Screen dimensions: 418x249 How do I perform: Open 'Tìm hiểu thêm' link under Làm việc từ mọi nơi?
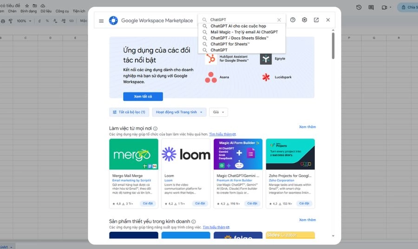pyautogui.click(x=222, y=134)
